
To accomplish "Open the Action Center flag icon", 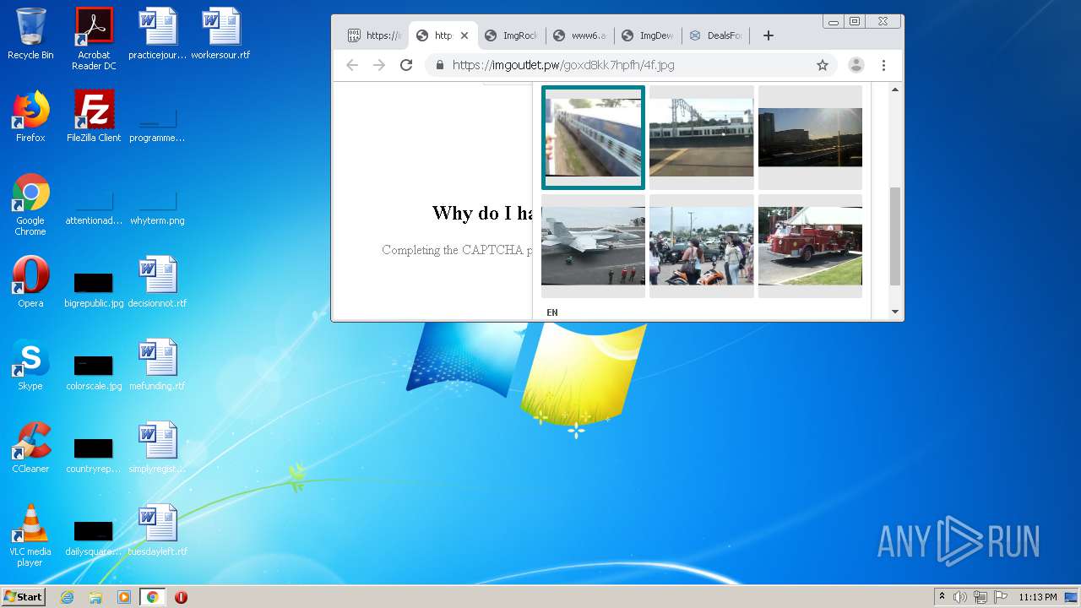I will [1001, 597].
